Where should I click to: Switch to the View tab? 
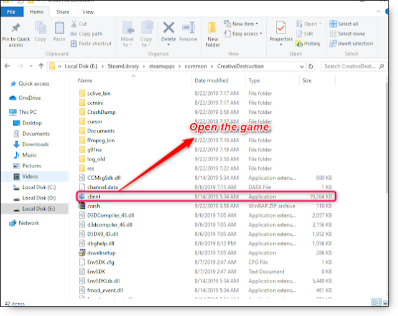pyautogui.click(x=88, y=12)
